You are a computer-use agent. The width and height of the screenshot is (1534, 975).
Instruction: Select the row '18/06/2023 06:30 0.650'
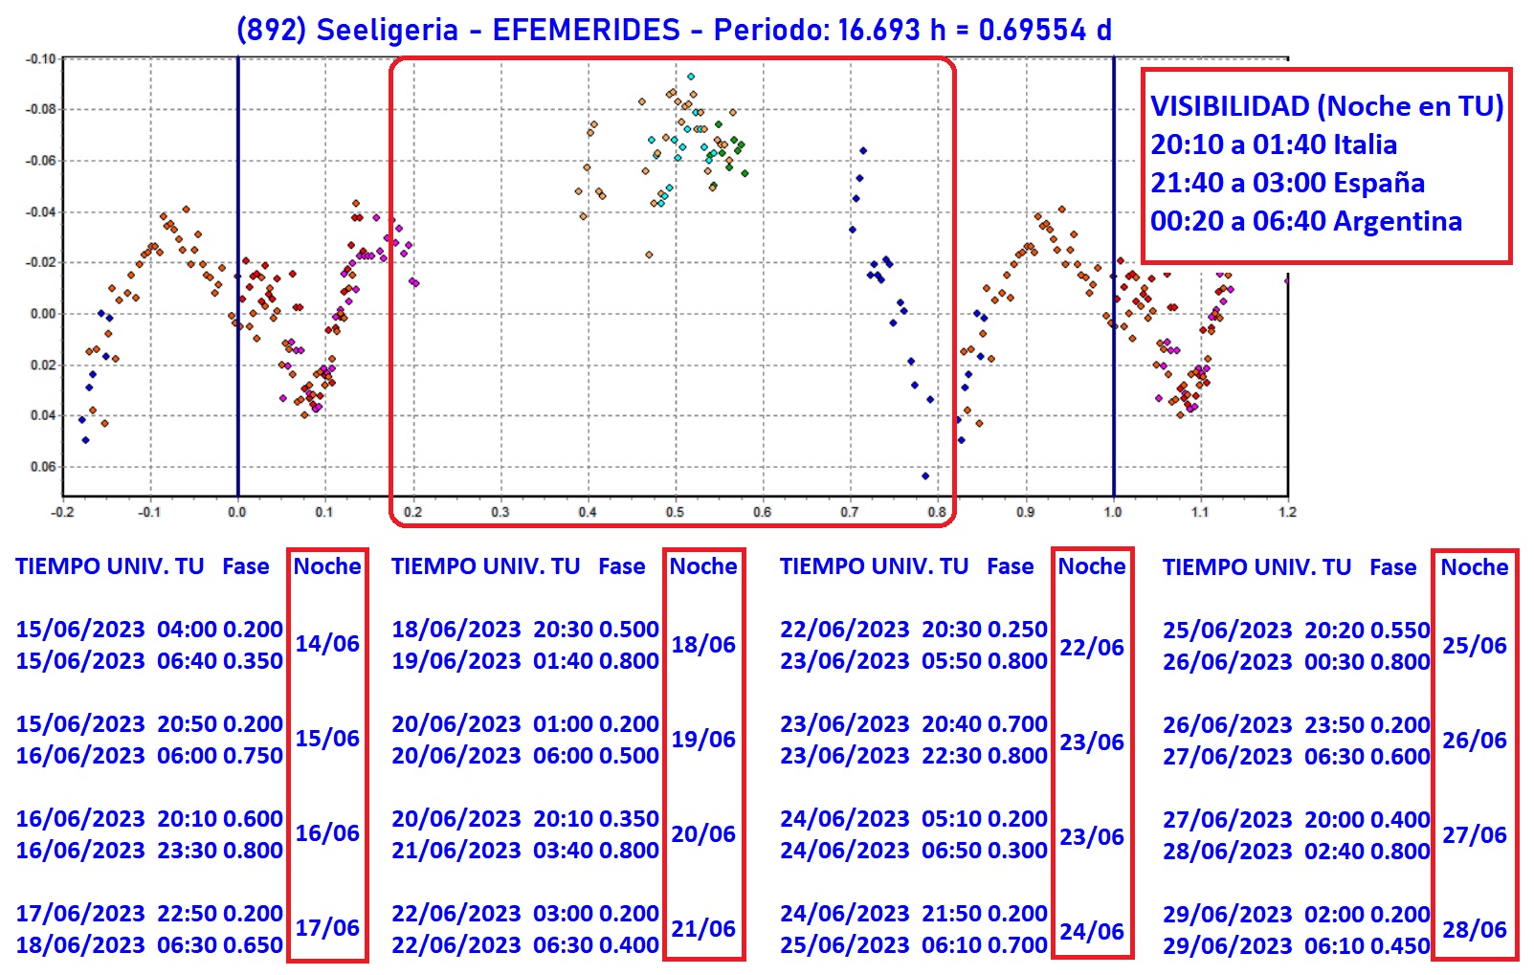coord(149,945)
